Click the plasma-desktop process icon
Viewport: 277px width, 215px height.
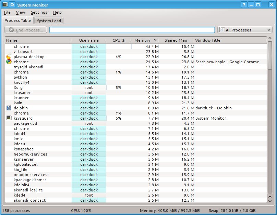[x=9, y=57]
